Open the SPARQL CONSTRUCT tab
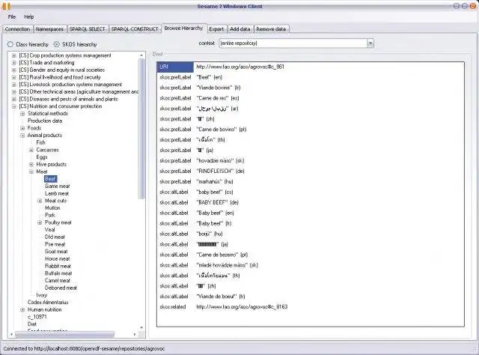Screen dimensions: 479x355 click(x=135, y=29)
